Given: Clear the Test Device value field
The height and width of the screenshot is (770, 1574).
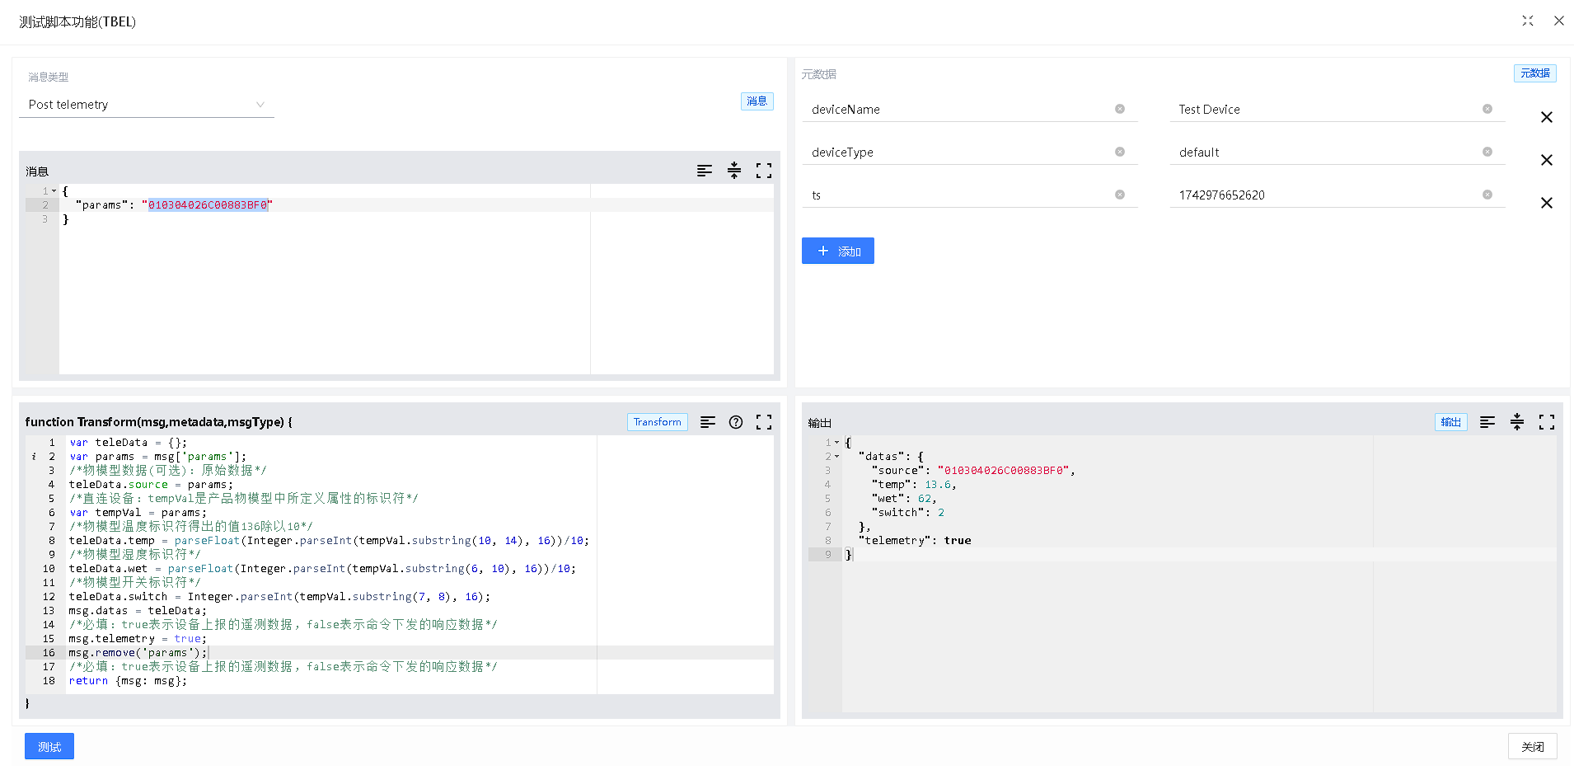Looking at the screenshot, I should pyautogui.click(x=1487, y=109).
